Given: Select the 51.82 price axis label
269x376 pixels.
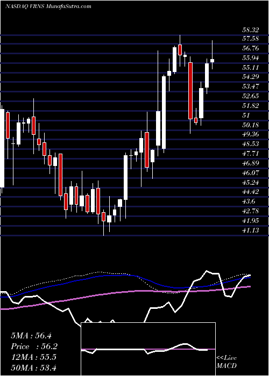Looking at the screenshot, I should point(250,105).
